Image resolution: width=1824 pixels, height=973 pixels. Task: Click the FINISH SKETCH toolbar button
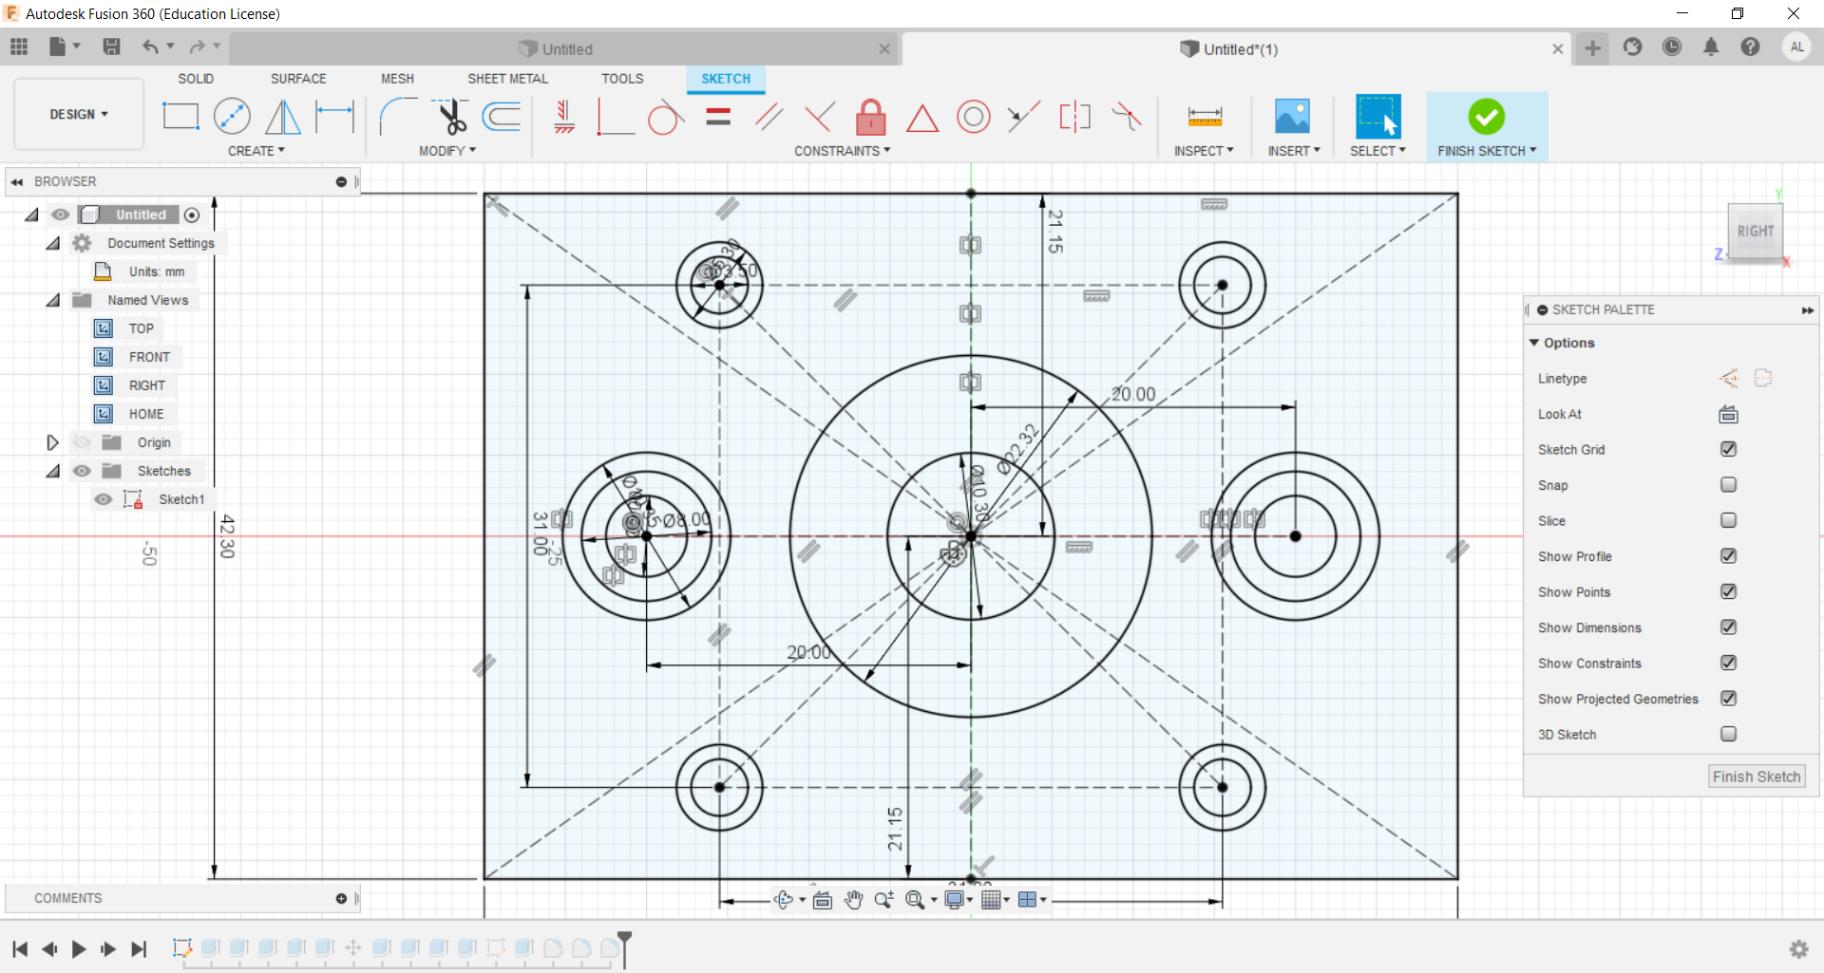click(x=1487, y=126)
